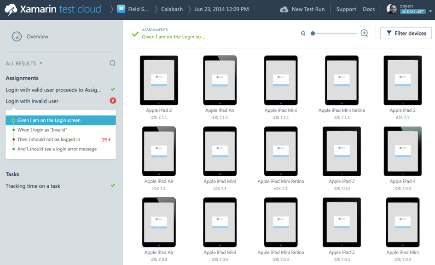The width and height of the screenshot is (435, 265).
Task: Click the search magnifier in sidebar
Action: (x=112, y=63)
